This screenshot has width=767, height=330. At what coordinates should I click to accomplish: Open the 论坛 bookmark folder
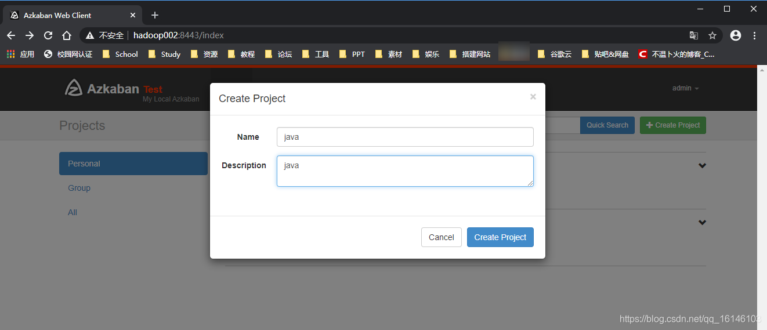click(x=278, y=54)
